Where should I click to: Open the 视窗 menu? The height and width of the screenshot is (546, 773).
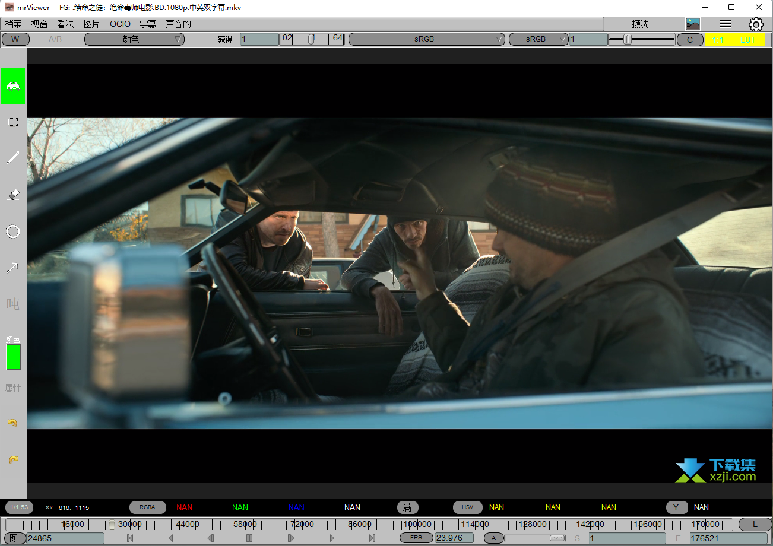pos(39,24)
